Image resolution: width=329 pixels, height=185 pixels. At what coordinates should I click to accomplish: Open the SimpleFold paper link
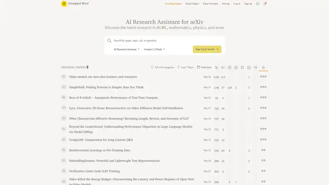click(x=106, y=87)
